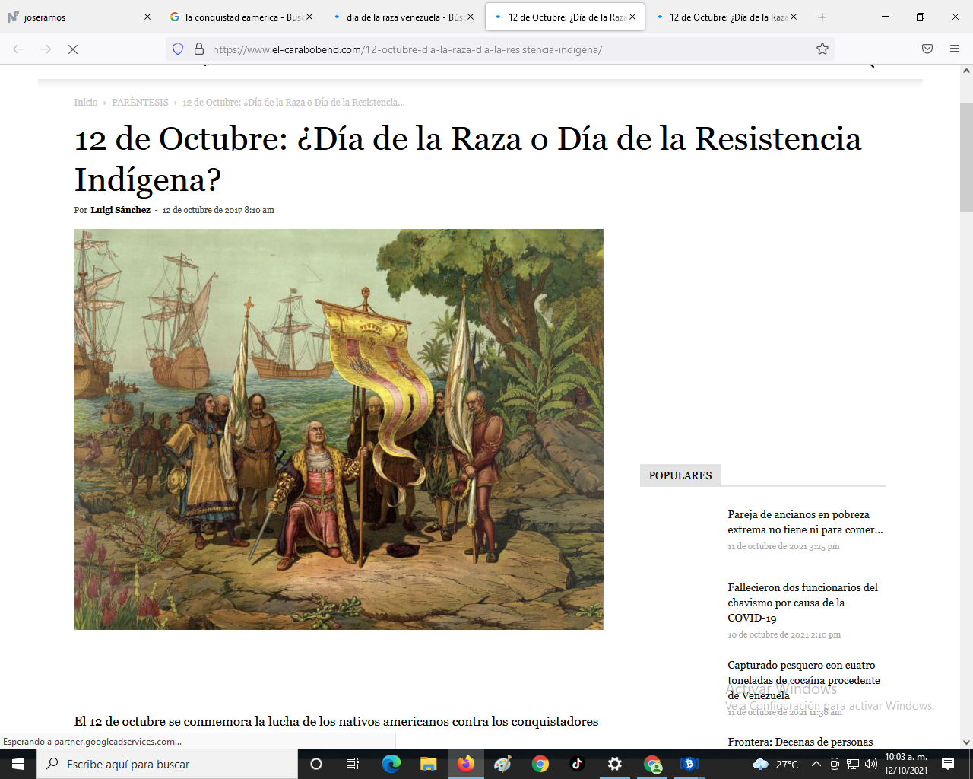Open the Windows Start menu
Image resolution: width=973 pixels, height=779 pixels.
(x=18, y=764)
